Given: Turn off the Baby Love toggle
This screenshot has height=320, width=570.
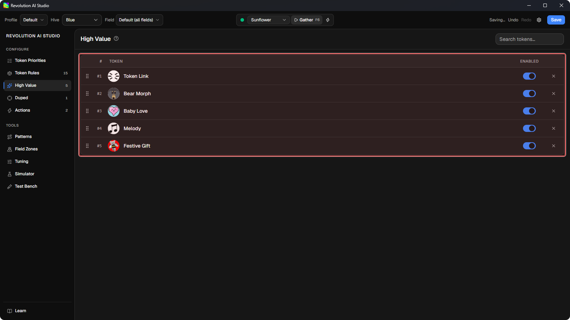Looking at the screenshot, I should [529, 111].
